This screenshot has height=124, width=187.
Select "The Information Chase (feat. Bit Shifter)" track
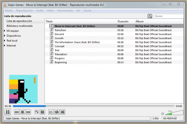[77, 42]
